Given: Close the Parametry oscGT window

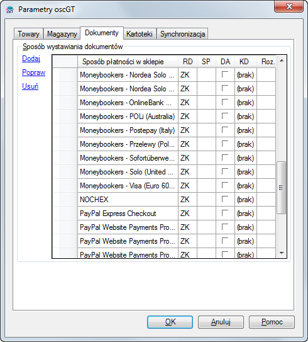Looking at the screenshot, I should [x=289, y=7].
